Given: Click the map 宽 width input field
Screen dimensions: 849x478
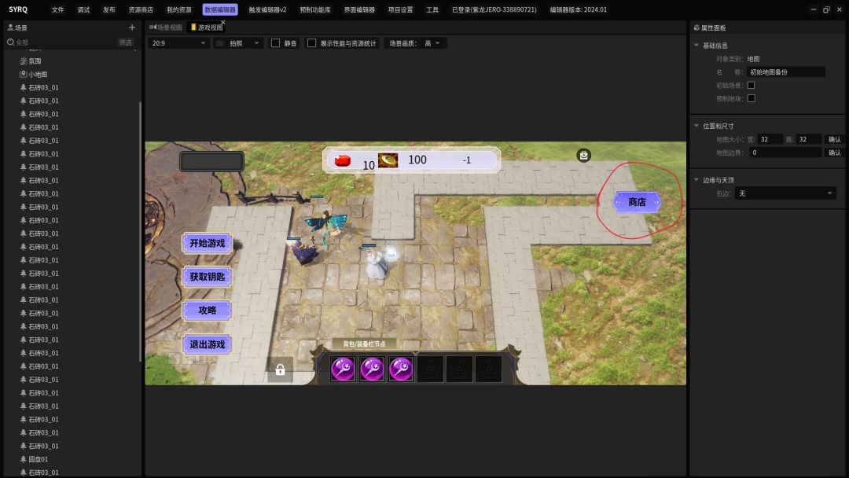Looking at the screenshot, I should point(770,140).
